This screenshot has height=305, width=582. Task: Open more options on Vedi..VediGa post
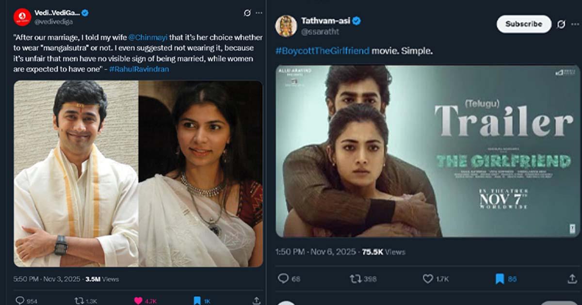(x=259, y=13)
